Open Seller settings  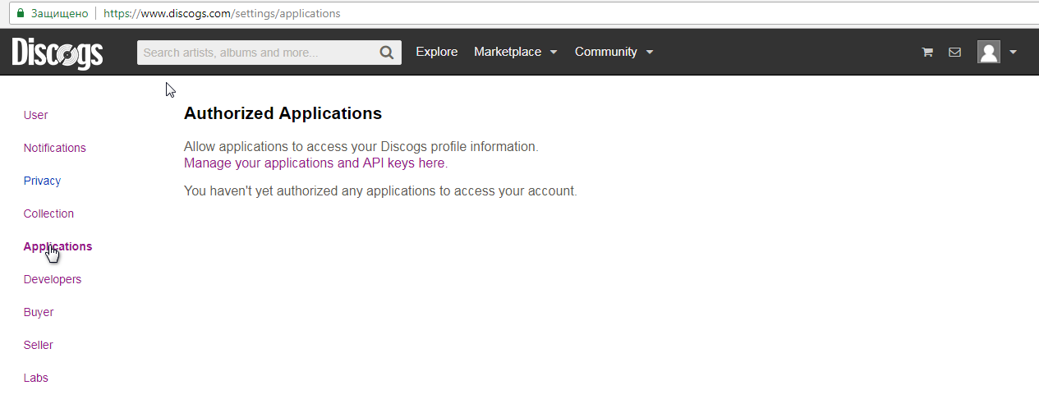tap(39, 345)
